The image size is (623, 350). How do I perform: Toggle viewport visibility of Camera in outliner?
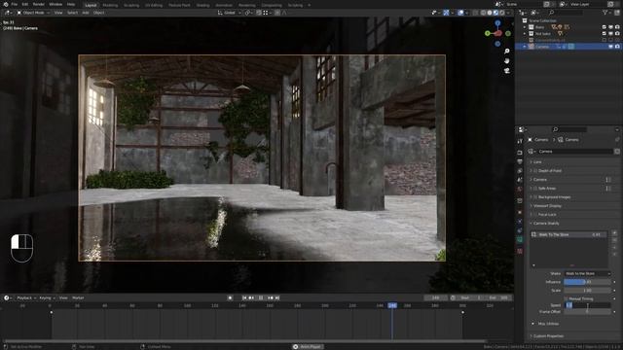pyautogui.click(x=610, y=47)
